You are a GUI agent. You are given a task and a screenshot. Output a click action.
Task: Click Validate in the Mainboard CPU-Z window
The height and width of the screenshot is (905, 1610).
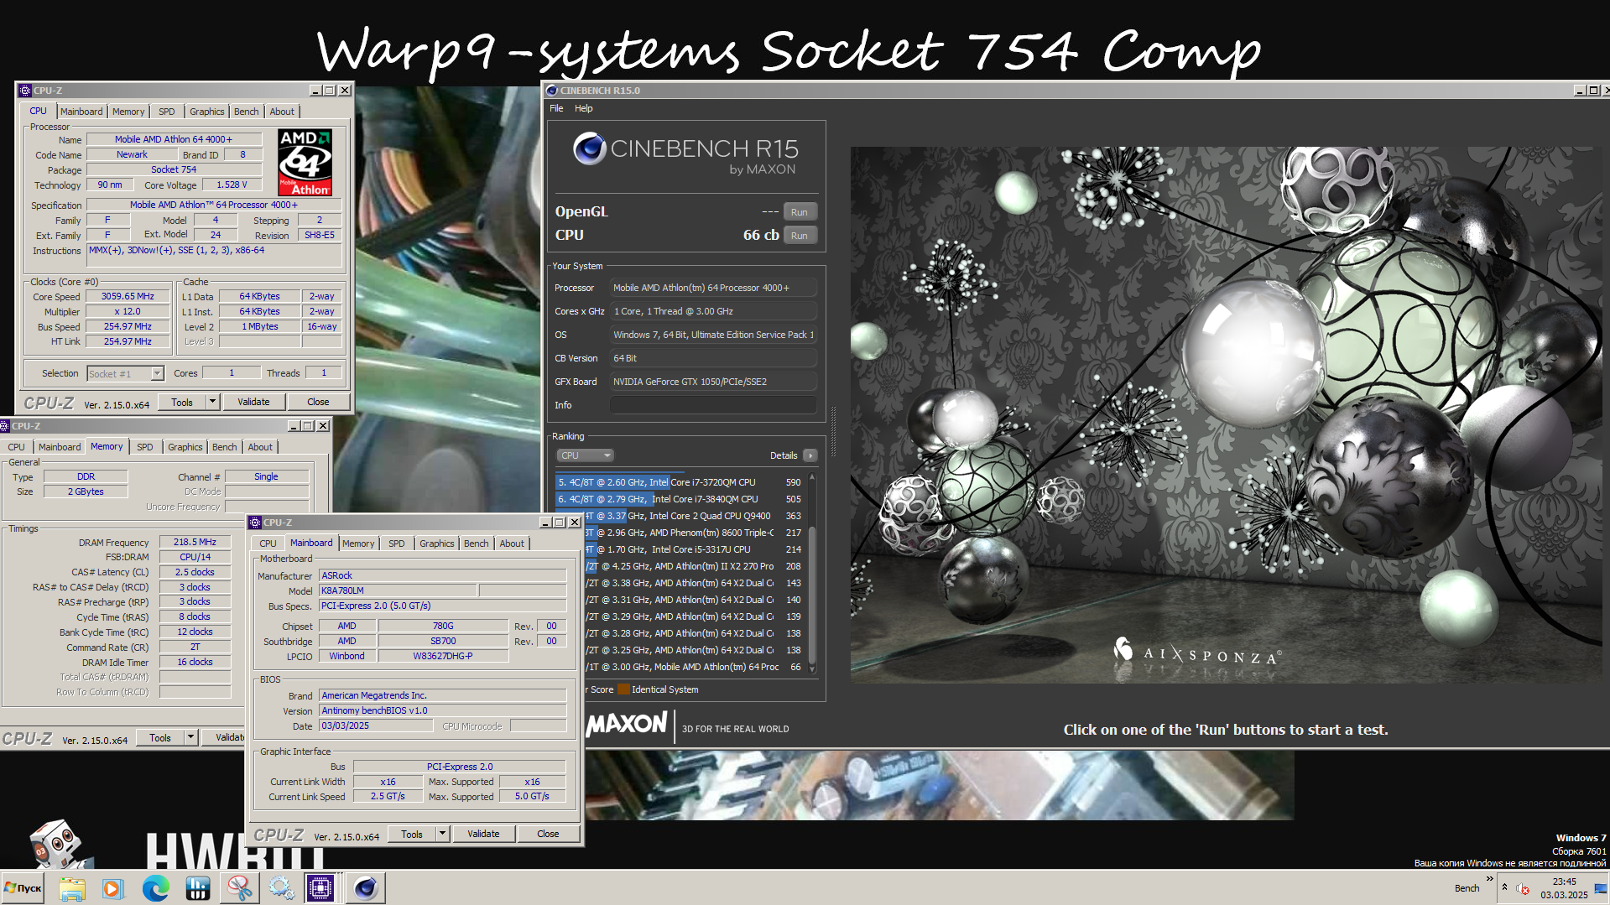pyautogui.click(x=483, y=834)
